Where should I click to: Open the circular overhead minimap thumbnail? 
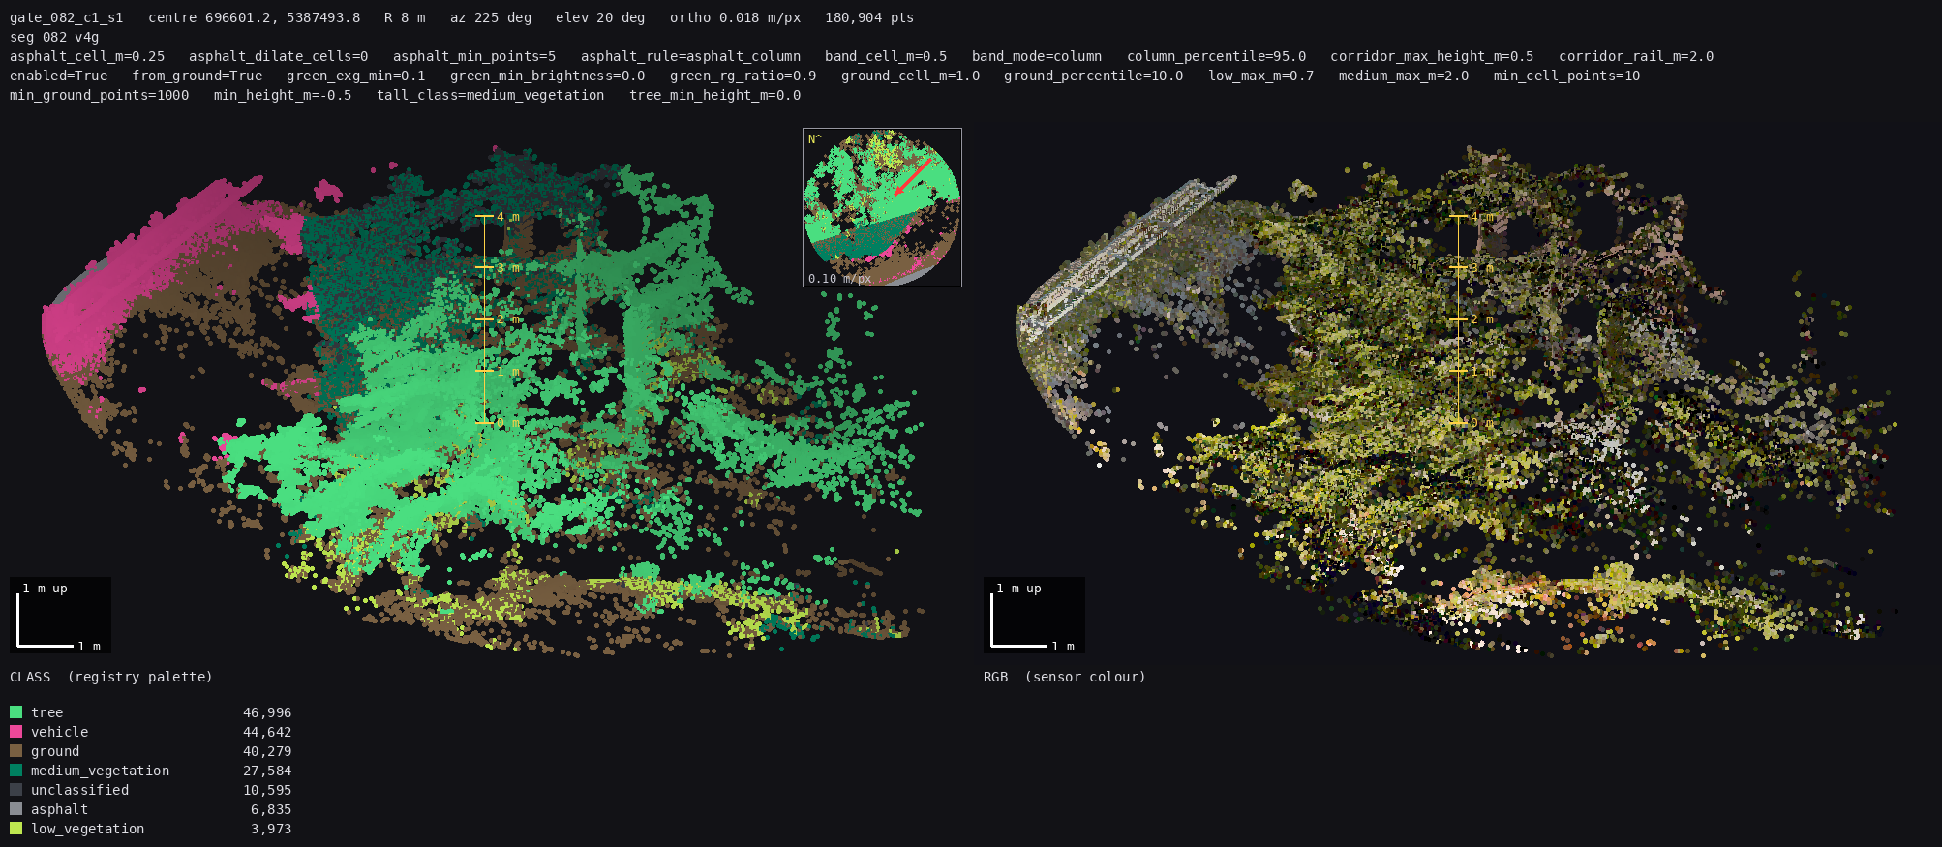882,207
